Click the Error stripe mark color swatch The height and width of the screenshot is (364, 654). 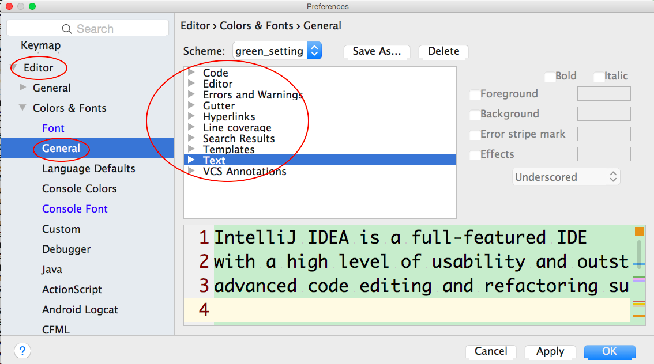coord(604,134)
